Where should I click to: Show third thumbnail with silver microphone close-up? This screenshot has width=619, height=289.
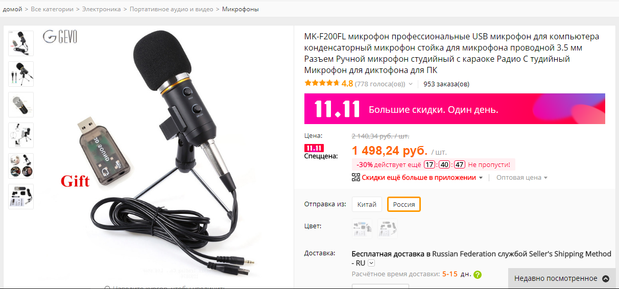(x=21, y=105)
